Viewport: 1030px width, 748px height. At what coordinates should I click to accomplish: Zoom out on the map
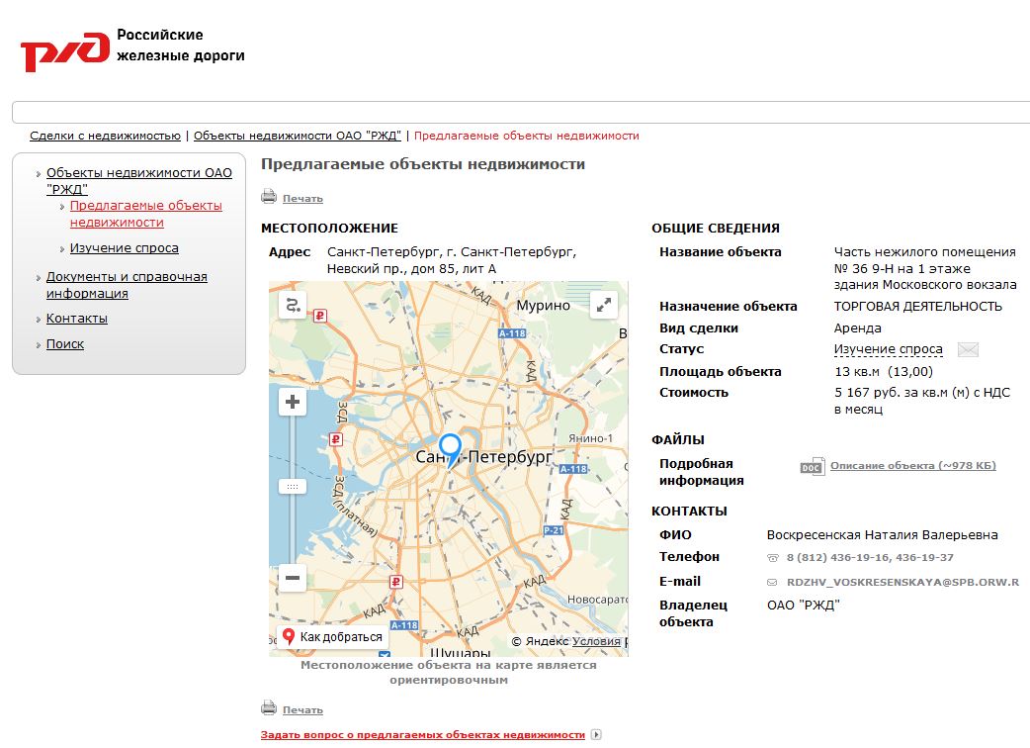point(293,578)
